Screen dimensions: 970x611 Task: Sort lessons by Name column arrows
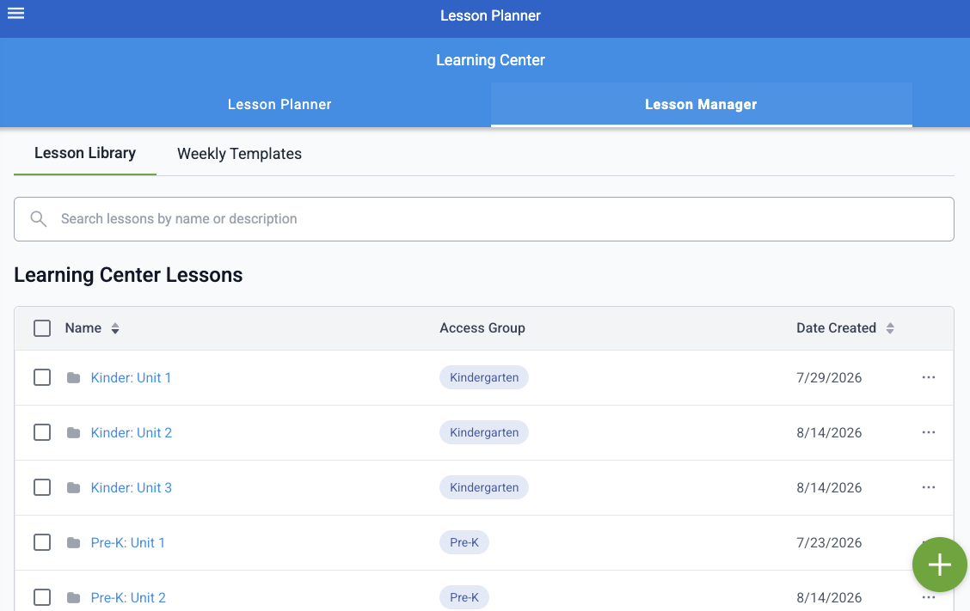[x=115, y=328]
